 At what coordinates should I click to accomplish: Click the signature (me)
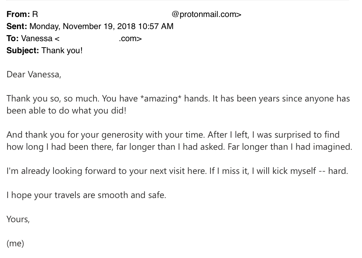pyautogui.click(x=15, y=243)
